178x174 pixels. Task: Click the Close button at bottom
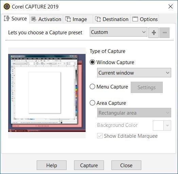[x=126, y=165]
